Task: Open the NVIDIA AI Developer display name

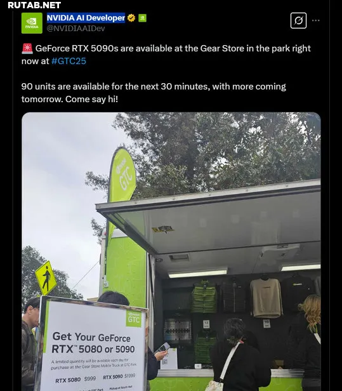Action: (86, 18)
